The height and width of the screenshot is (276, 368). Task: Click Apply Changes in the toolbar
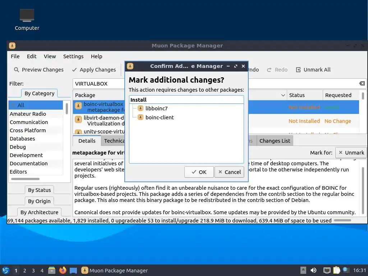click(94, 70)
